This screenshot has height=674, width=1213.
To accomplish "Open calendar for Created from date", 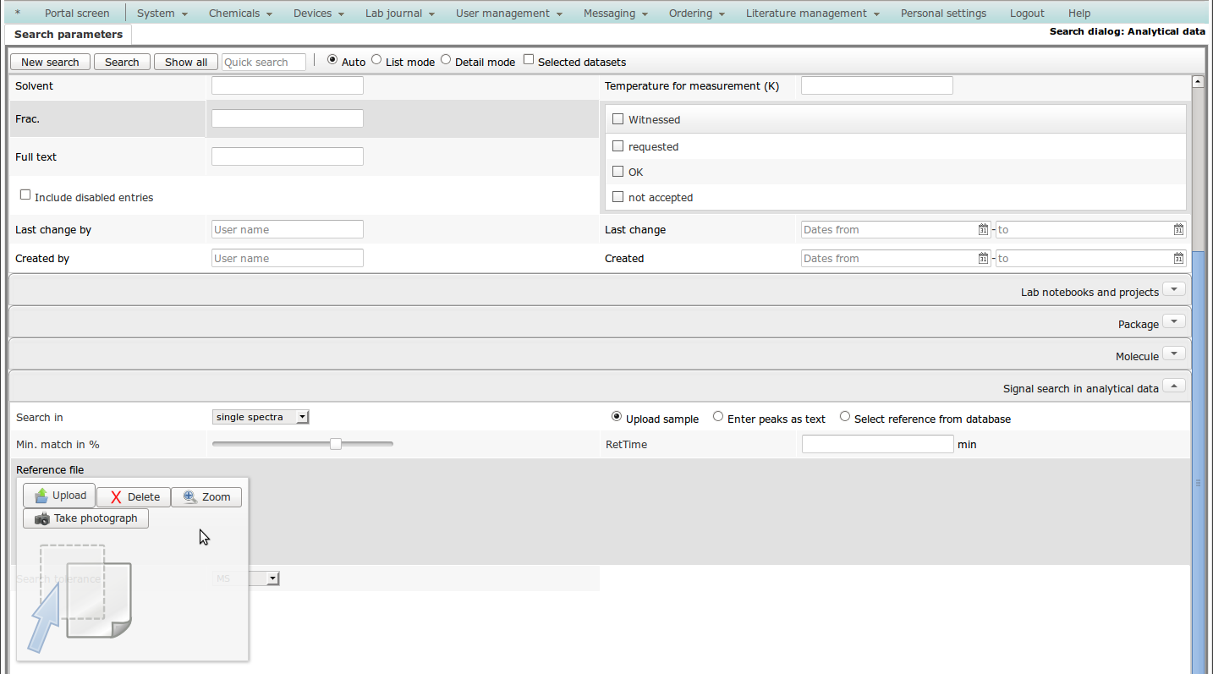I will (983, 259).
